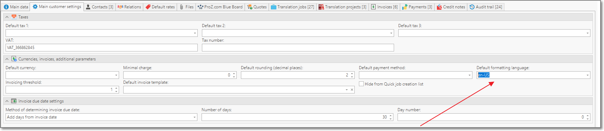The width and height of the screenshot is (604, 131).
Task: Click the Quotes tab icon
Action: 250,7
